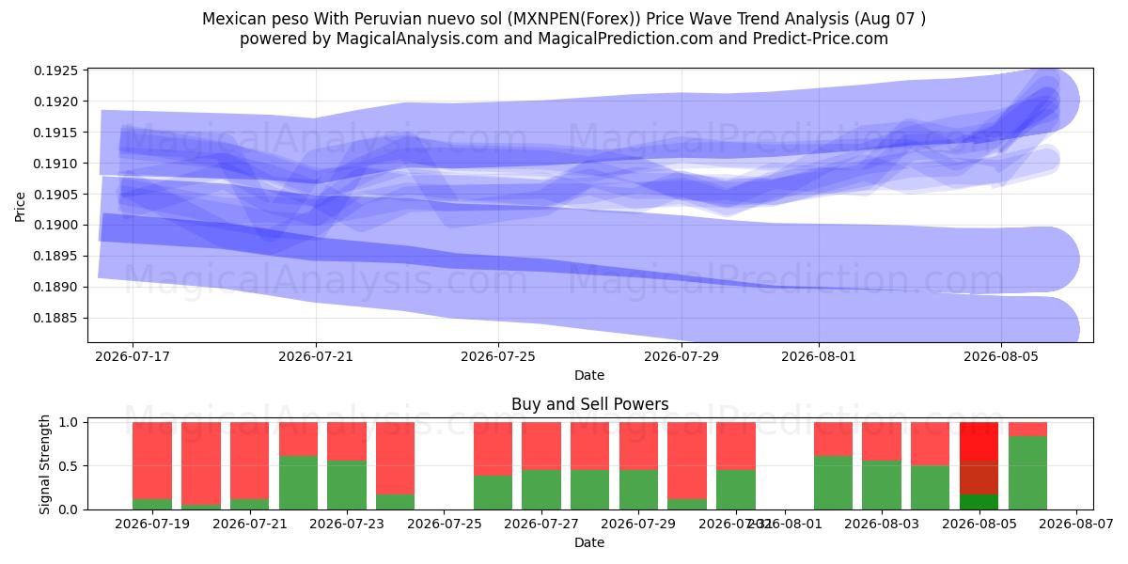Click the 0.5 signal strength tick
The width and height of the screenshot is (1128, 564).
point(70,466)
